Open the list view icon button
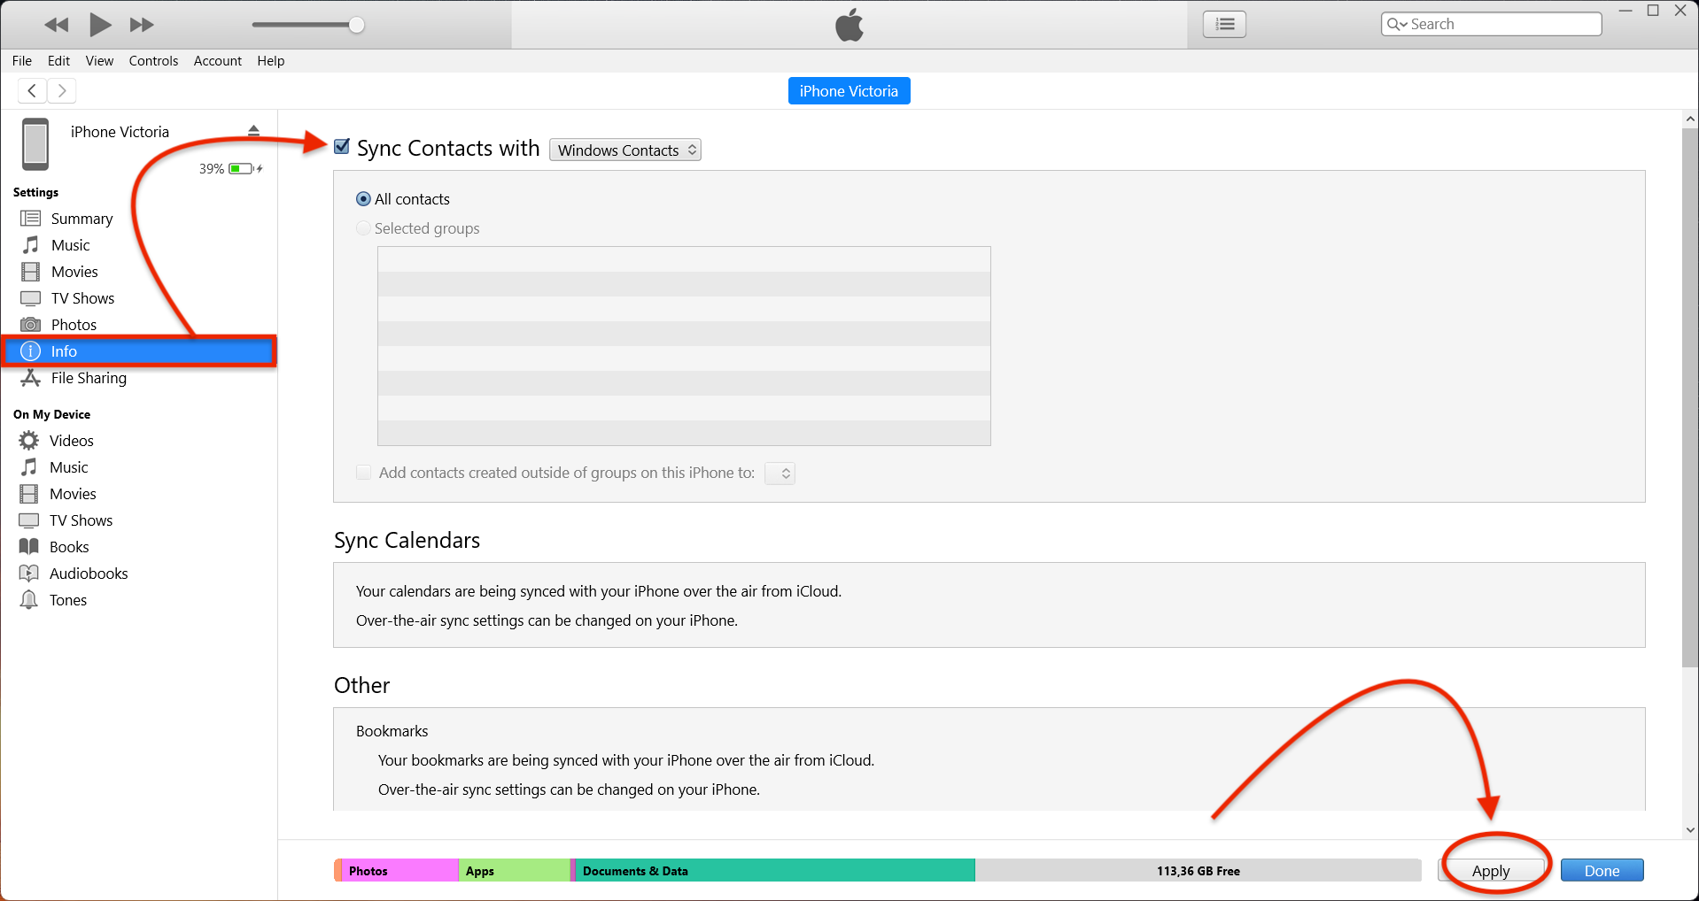Image resolution: width=1699 pixels, height=901 pixels. point(1224,24)
